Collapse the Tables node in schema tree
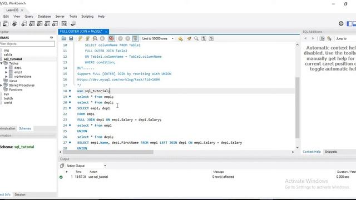The height and width of the screenshot is (200, 356). point(2,63)
